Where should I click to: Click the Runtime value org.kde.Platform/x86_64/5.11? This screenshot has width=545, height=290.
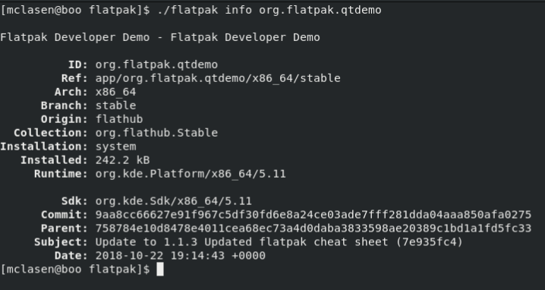191,174
